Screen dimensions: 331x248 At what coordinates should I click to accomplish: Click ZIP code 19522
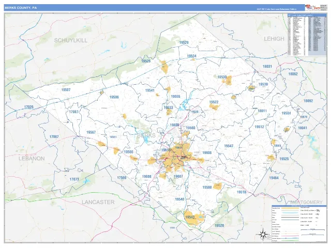(x=214, y=102)
